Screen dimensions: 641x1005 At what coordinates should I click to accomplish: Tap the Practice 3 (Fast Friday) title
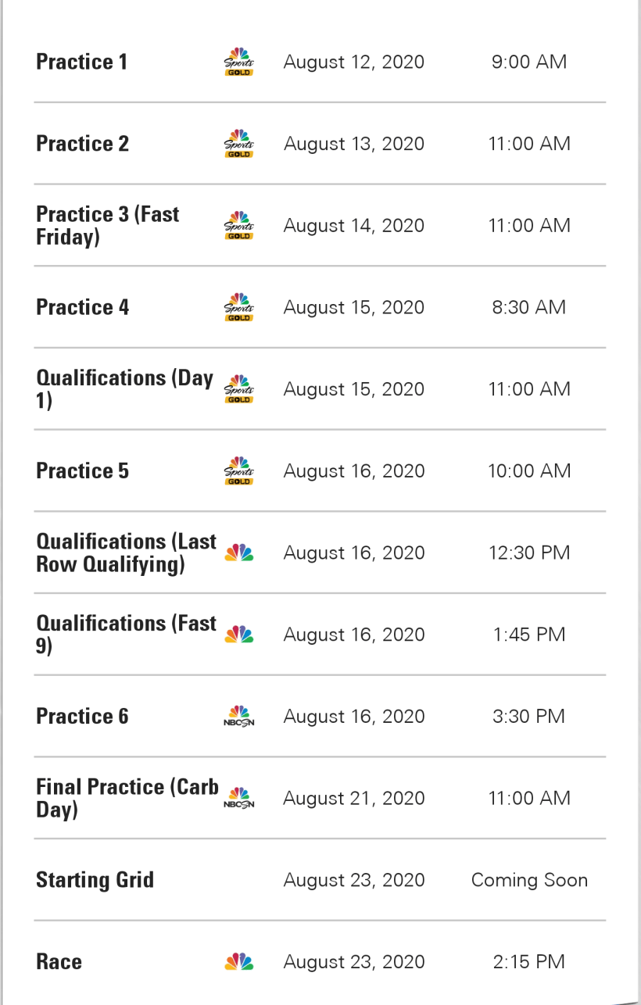tap(107, 225)
